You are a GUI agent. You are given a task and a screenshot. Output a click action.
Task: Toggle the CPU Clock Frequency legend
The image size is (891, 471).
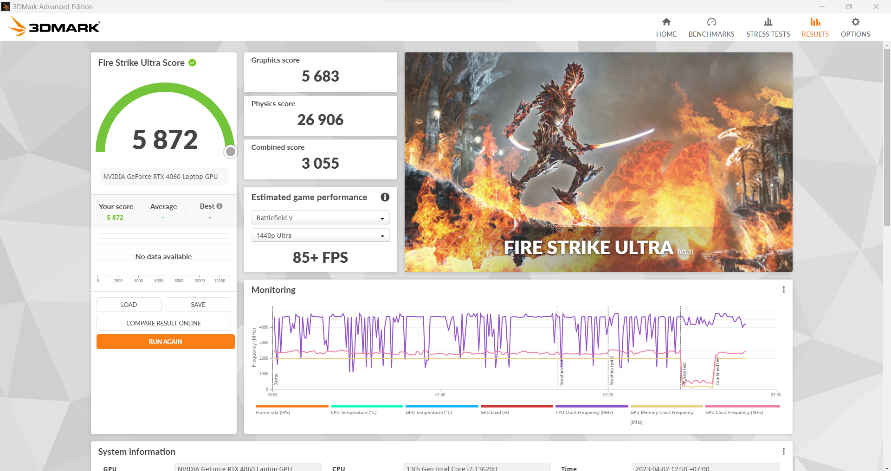coord(584,412)
